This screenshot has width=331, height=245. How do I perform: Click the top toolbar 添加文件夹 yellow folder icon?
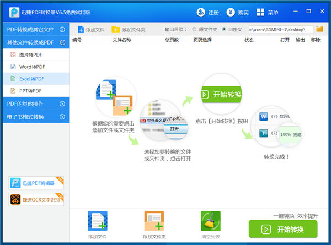[x=115, y=30]
